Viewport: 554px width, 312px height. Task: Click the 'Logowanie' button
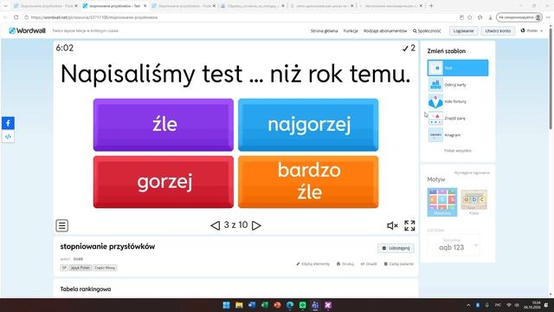[464, 31]
